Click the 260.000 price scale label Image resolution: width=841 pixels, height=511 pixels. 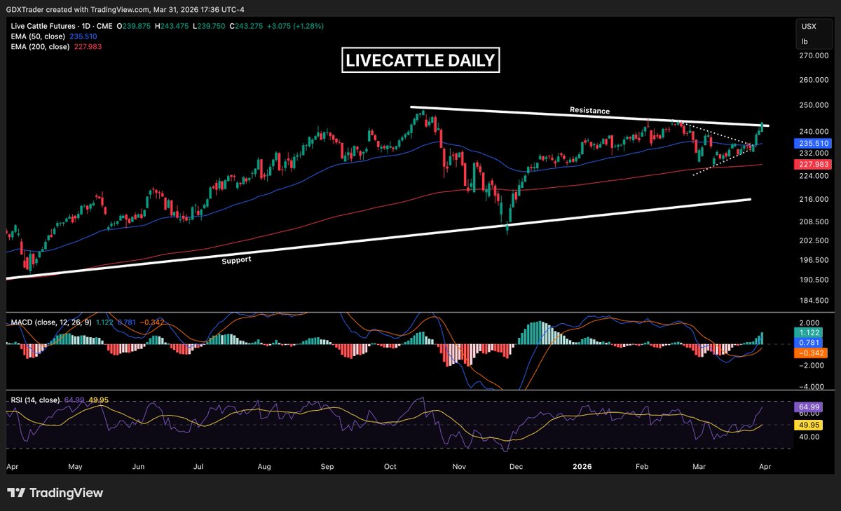pos(813,80)
